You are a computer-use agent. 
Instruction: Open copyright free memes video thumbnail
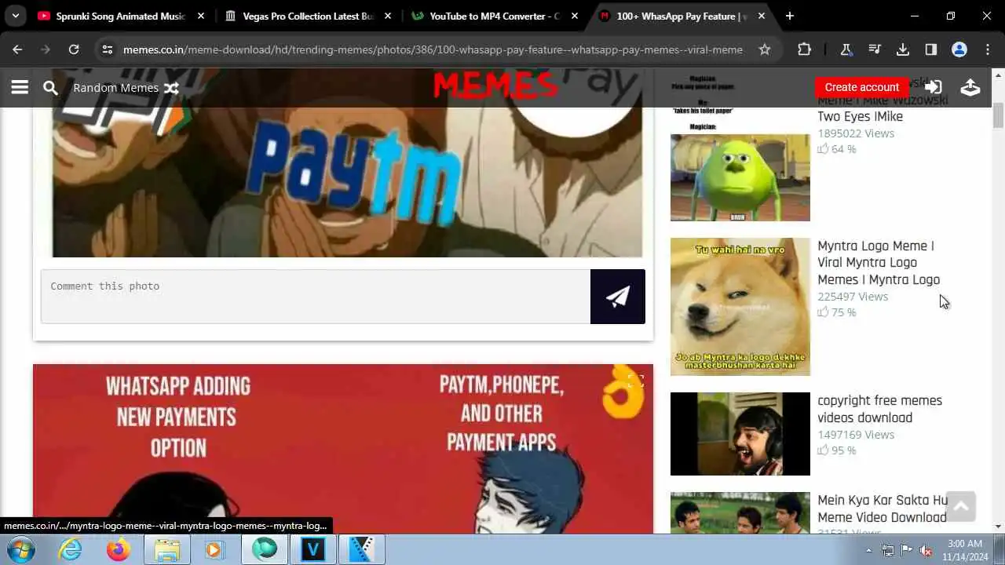click(x=740, y=434)
